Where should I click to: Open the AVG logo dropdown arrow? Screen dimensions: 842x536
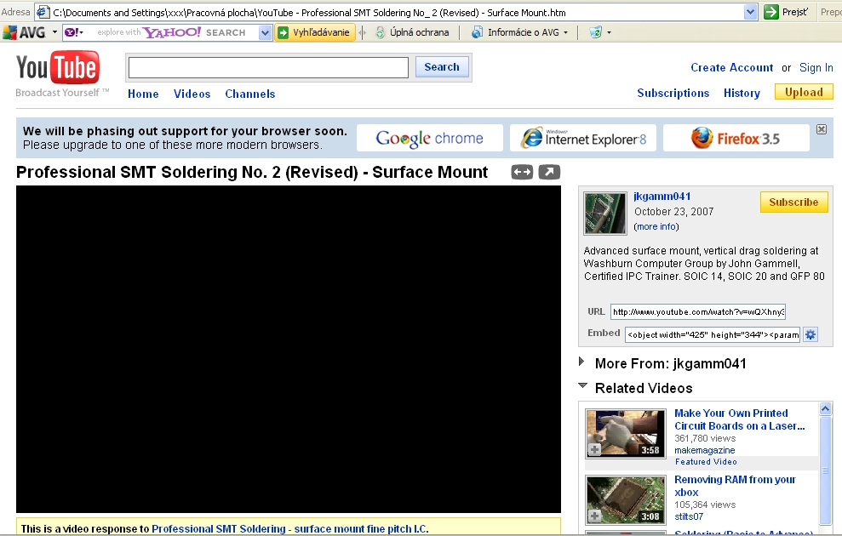[54, 32]
